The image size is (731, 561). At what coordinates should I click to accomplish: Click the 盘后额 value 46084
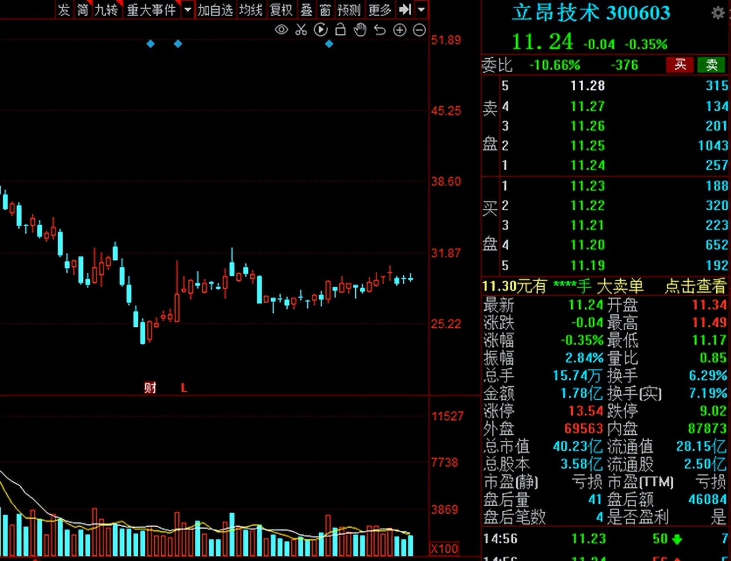click(x=707, y=499)
